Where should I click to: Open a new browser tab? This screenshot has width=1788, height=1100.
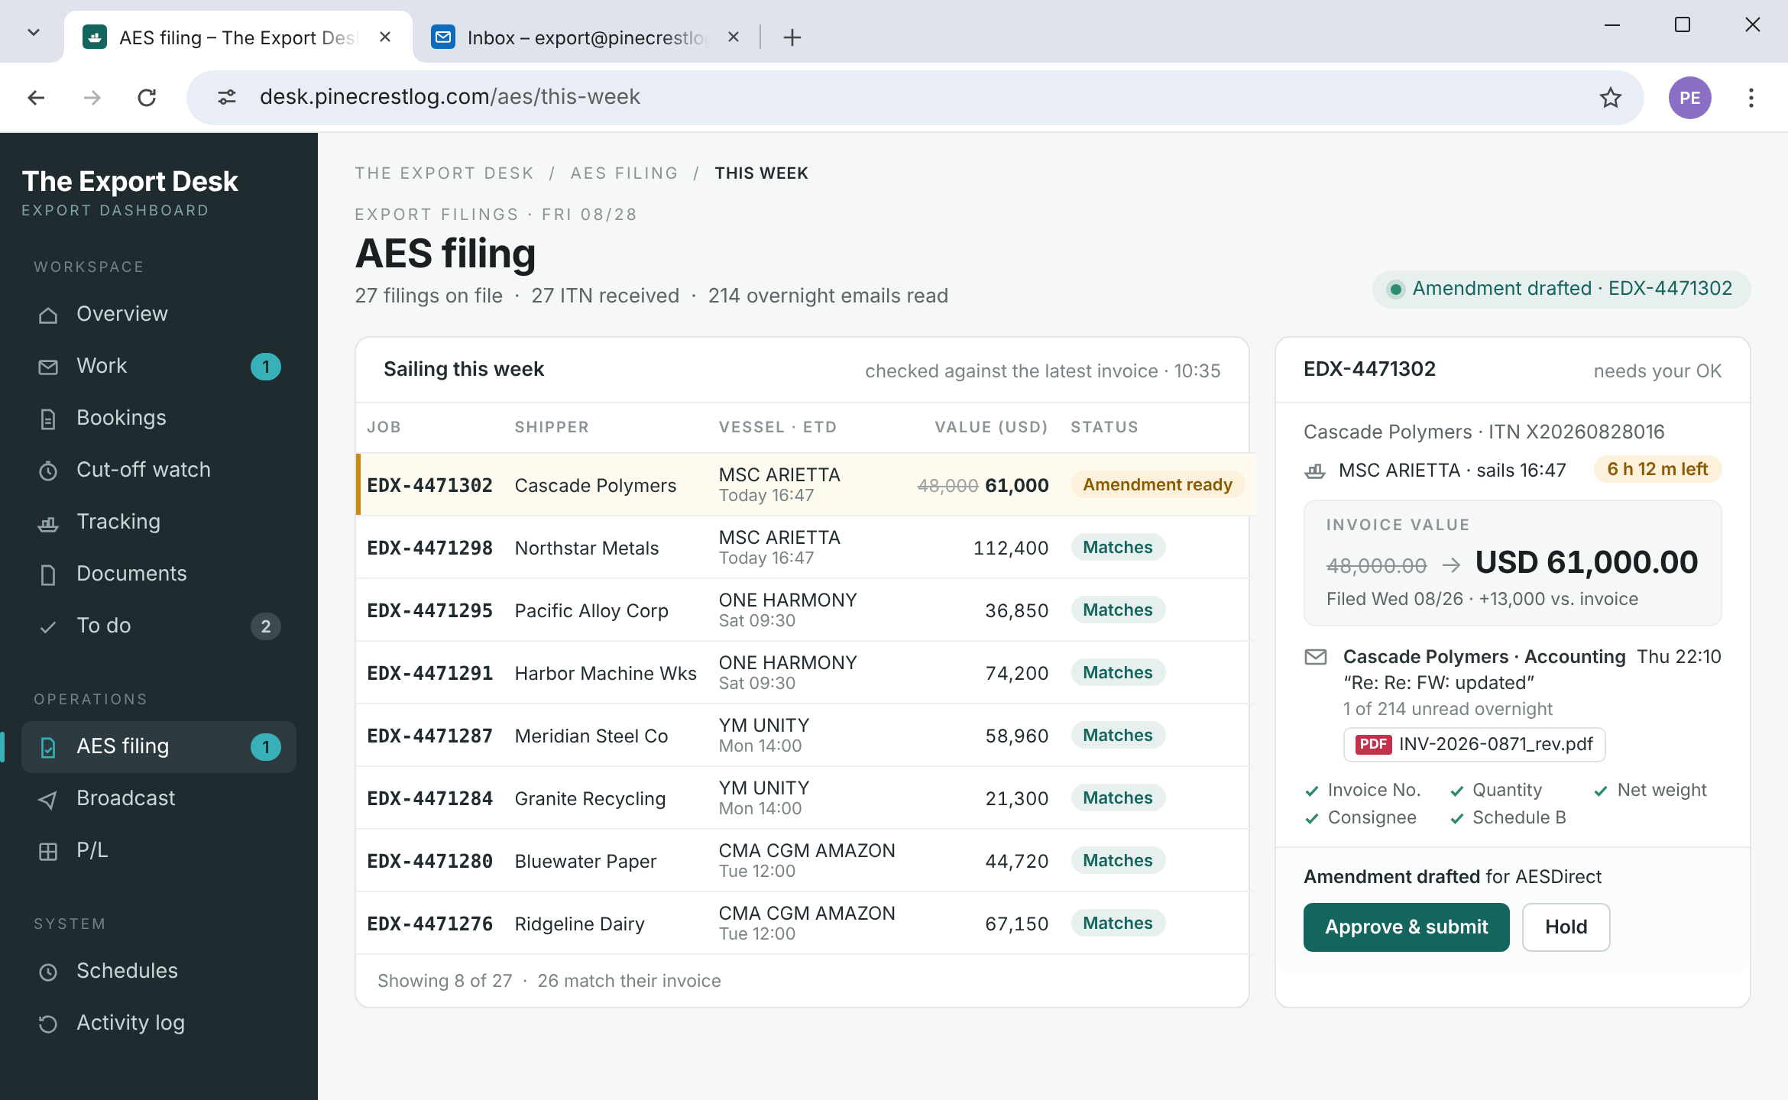point(792,37)
